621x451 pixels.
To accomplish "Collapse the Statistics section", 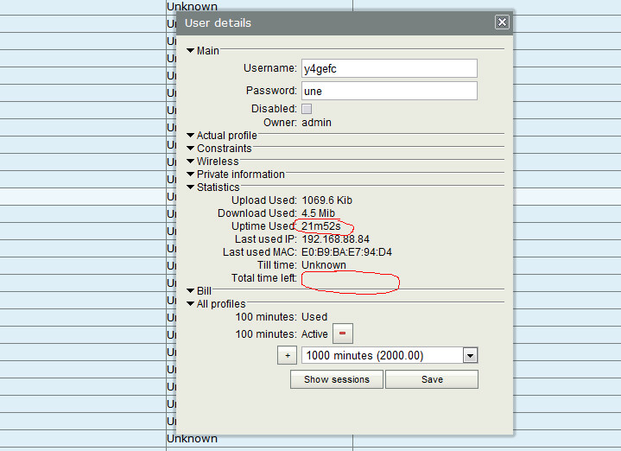I will [x=190, y=187].
